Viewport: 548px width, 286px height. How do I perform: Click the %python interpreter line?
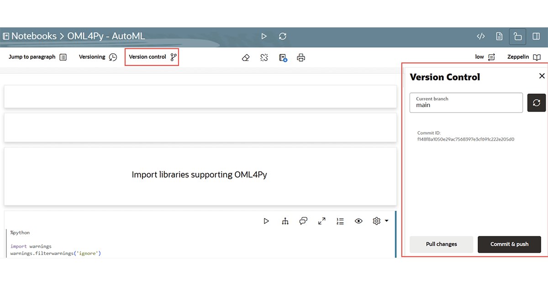coord(20,233)
